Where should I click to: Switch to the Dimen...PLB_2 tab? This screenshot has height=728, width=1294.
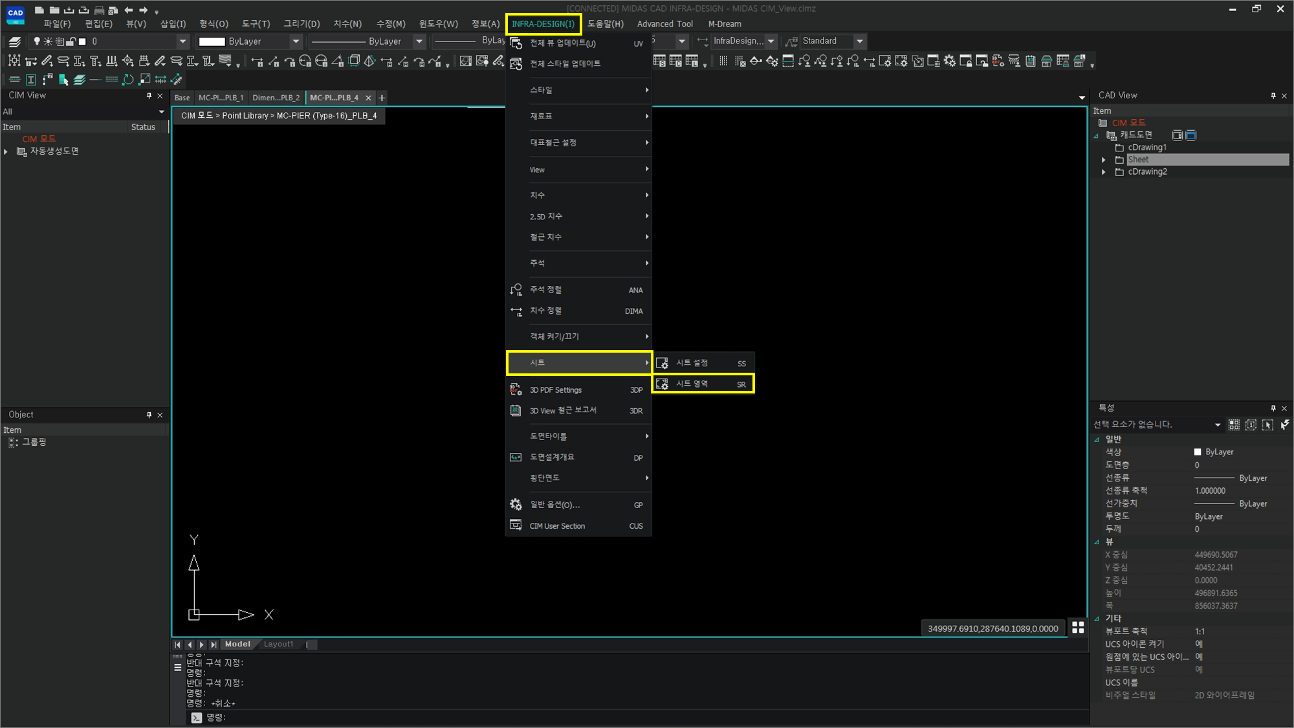tap(276, 98)
